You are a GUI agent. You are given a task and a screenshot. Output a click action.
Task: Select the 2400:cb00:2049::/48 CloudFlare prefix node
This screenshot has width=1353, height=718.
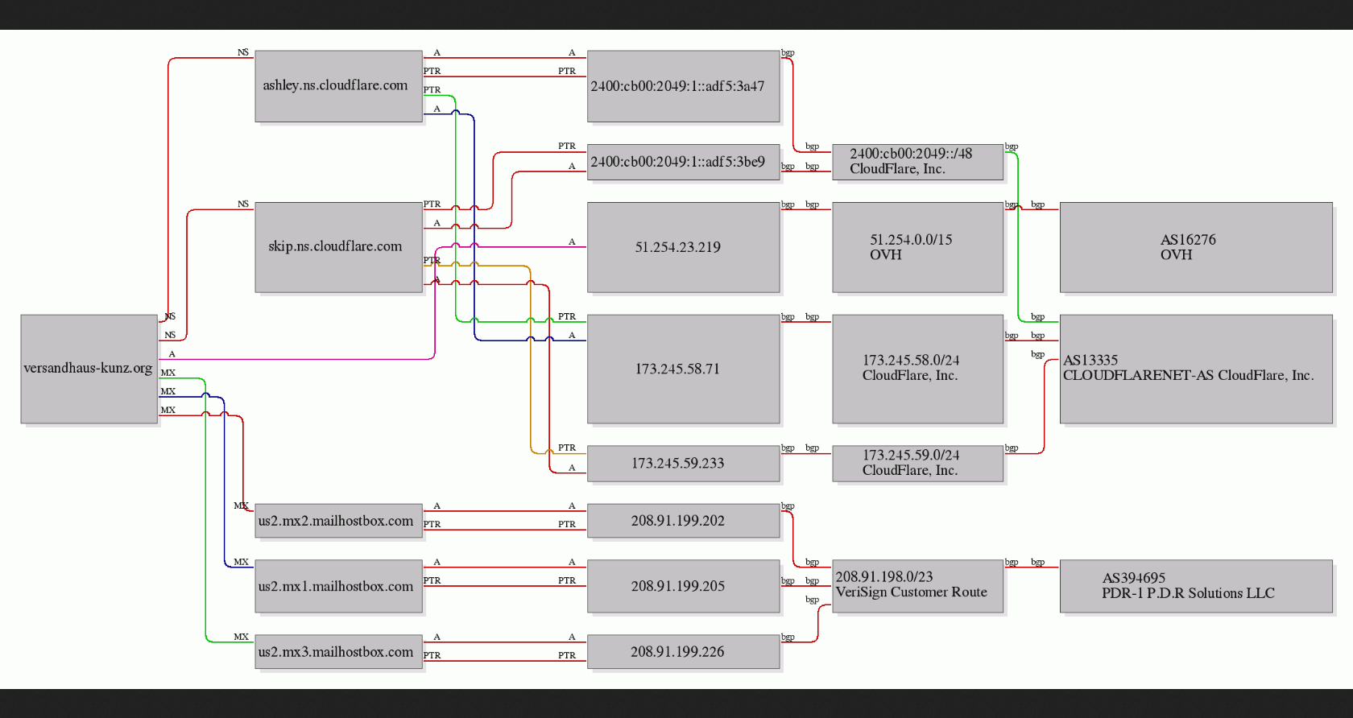[x=917, y=162]
